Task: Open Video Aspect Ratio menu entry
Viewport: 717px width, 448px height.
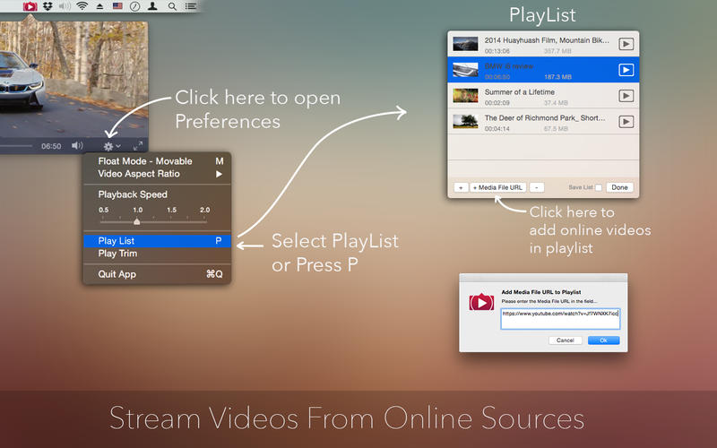Action: click(x=158, y=174)
